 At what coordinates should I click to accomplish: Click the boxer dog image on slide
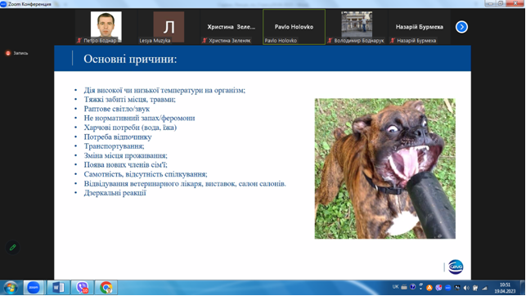[x=384, y=168]
